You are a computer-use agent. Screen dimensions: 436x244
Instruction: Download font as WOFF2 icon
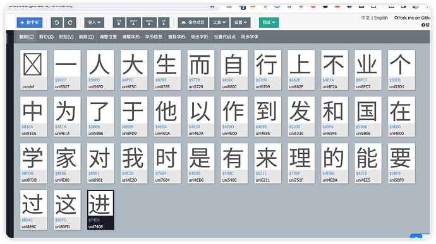tap(149, 23)
